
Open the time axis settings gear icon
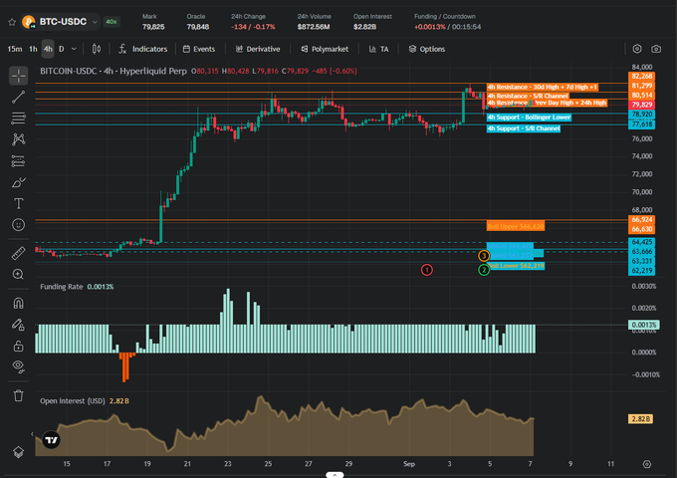pyautogui.click(x=647, y=464)
